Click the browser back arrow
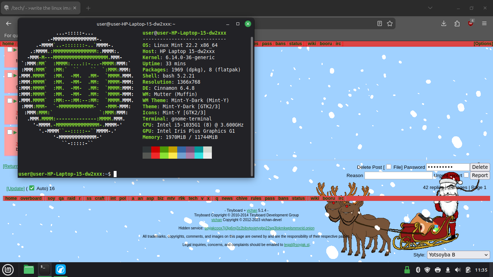The image size is (493, 277). tap(9, 23)
